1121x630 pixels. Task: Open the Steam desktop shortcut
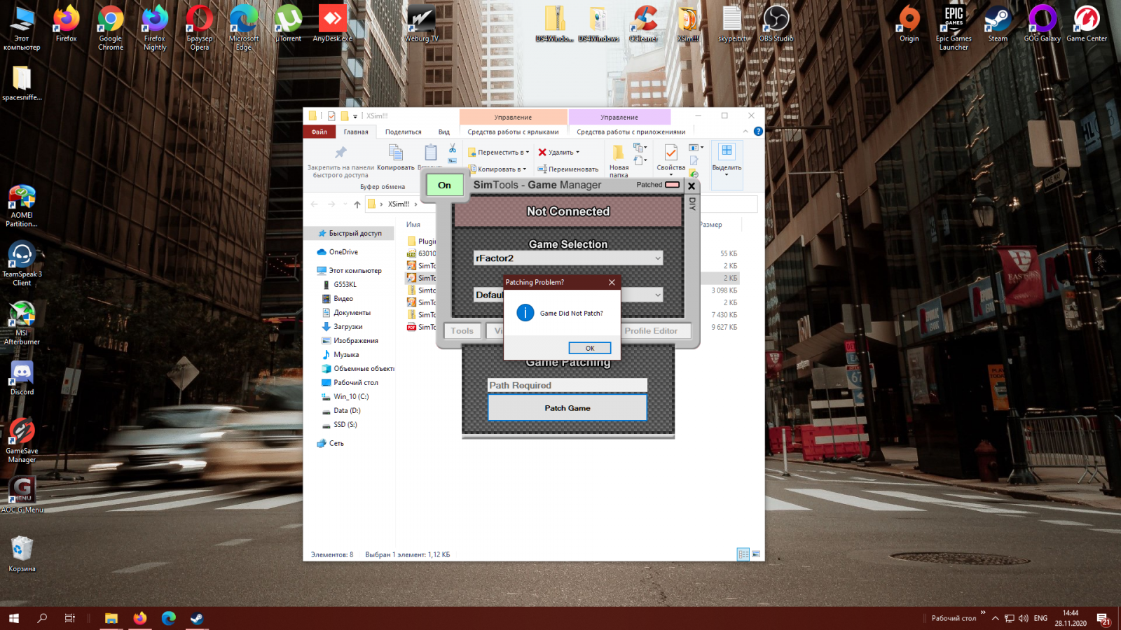pos(998,24)
